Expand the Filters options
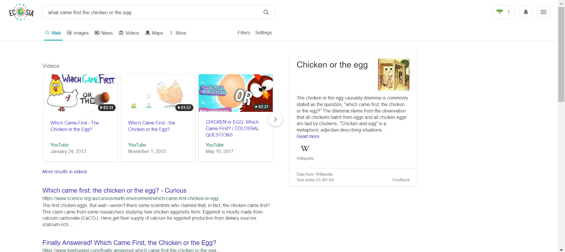The height and width of the screenshot is (252, 565). (244, 33)
